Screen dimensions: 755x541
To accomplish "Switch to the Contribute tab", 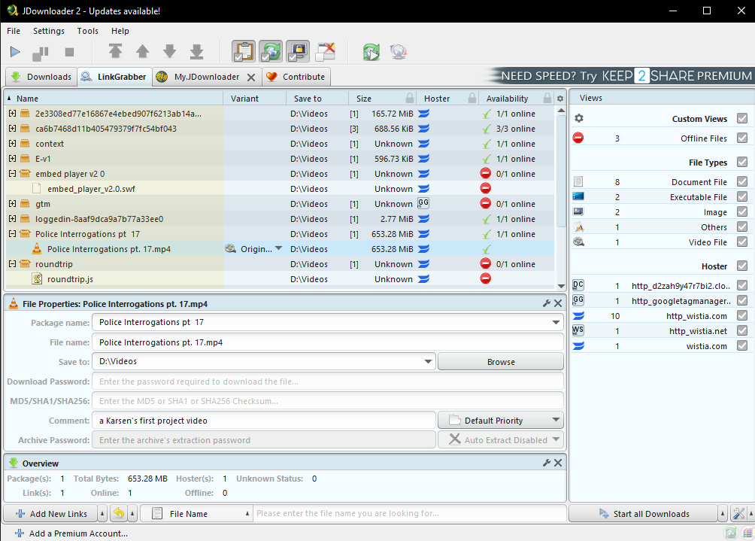I will pyautogui.click(x=296, y=77).
